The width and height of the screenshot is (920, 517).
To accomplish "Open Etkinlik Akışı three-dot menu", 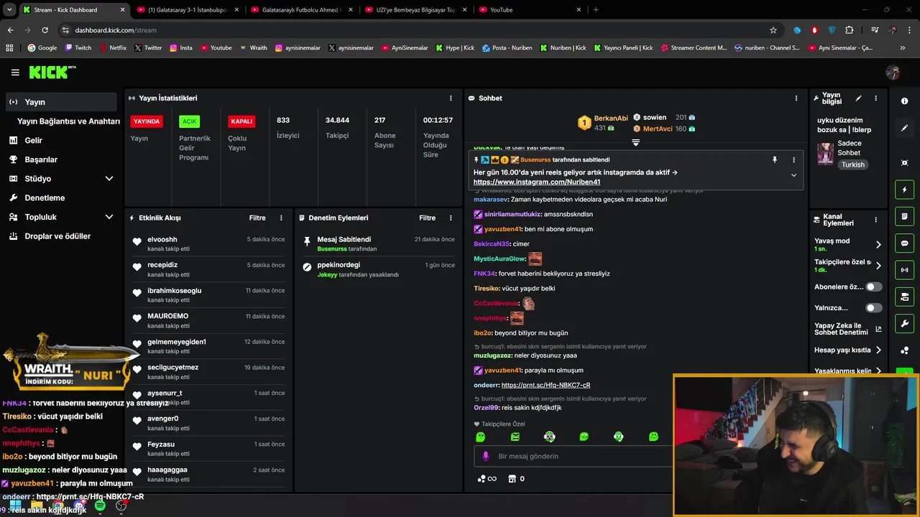I will click(281, 218).
